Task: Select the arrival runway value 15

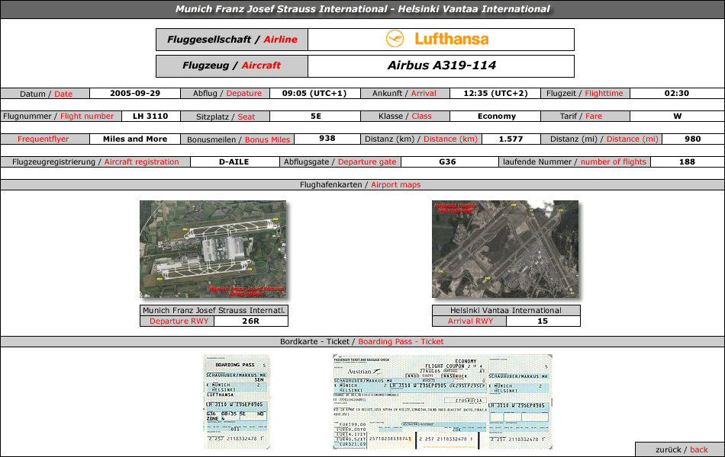Action: 543,321
